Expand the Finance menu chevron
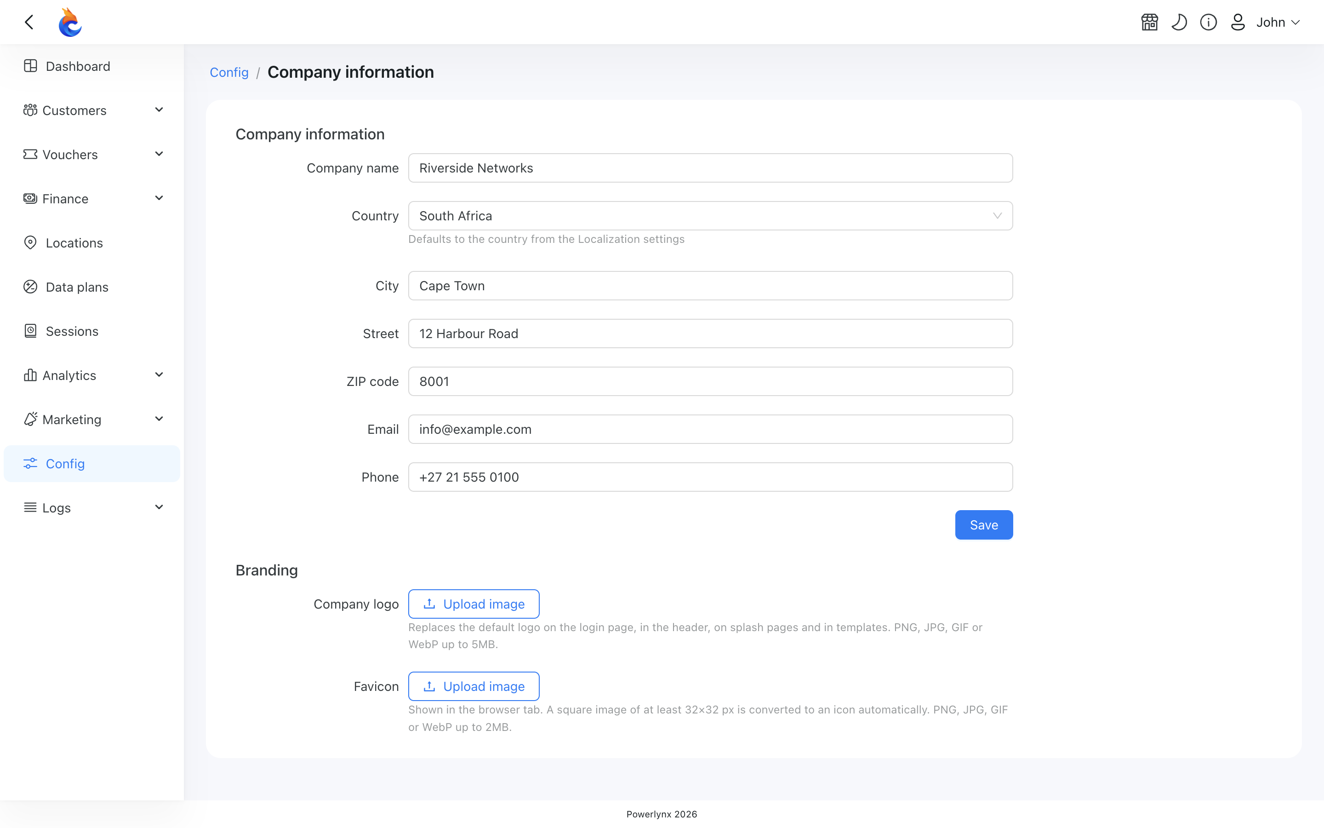 pyautogui.click(x=159, y=198)
